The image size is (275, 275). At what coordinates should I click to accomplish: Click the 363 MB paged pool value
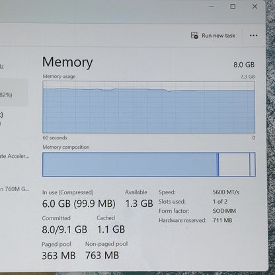59,256
